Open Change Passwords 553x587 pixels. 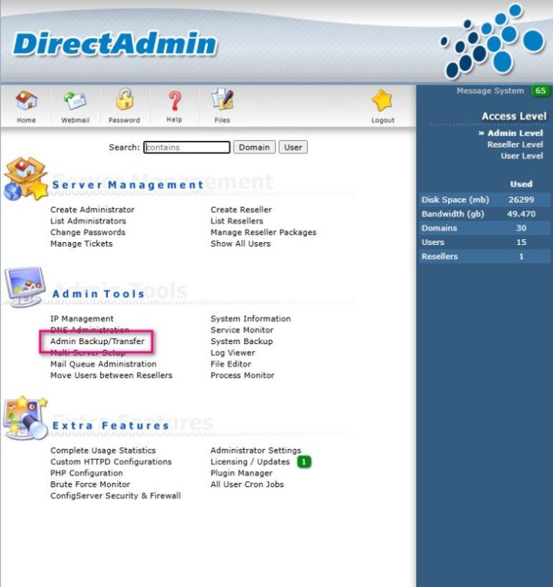tap(87, 232)
